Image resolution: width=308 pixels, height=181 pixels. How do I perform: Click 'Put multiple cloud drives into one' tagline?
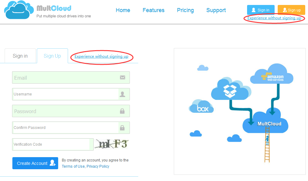pyautogui.click(x=64, y=16)
